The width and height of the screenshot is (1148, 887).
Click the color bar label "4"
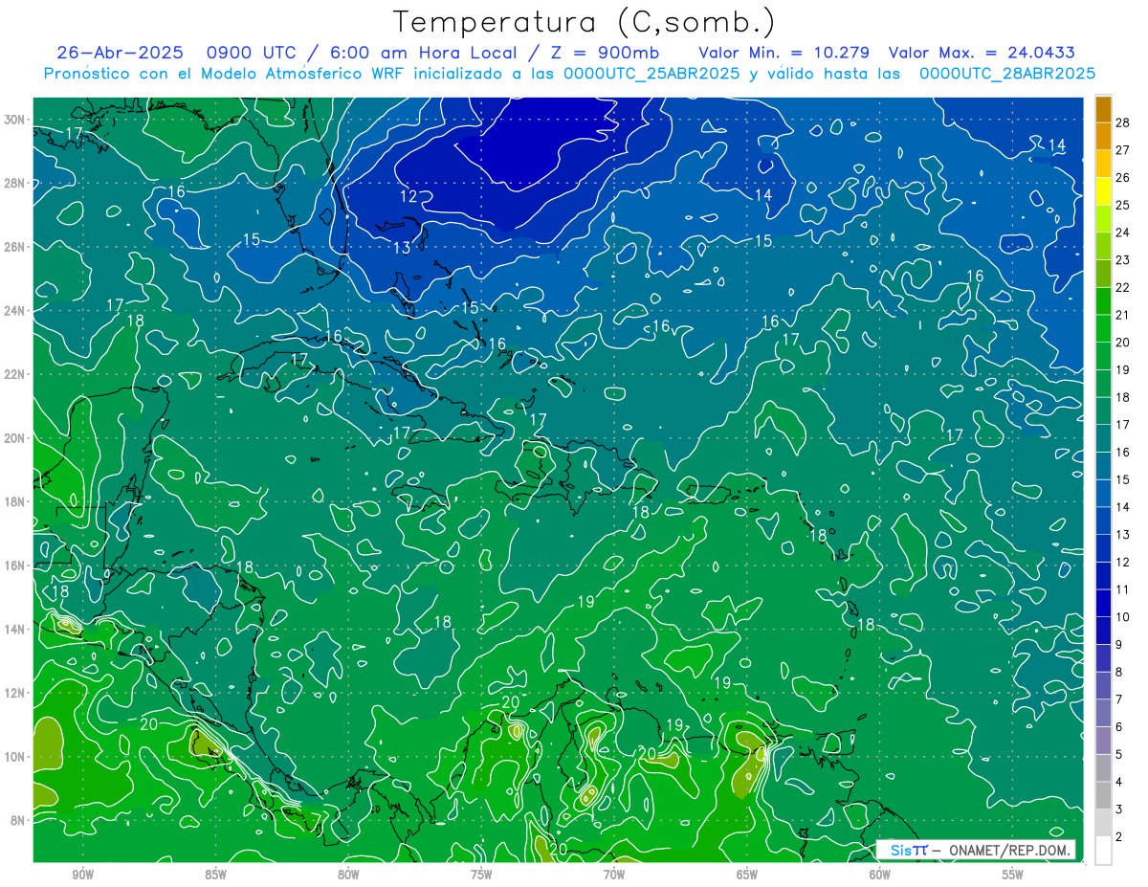tap(1120, 783)
